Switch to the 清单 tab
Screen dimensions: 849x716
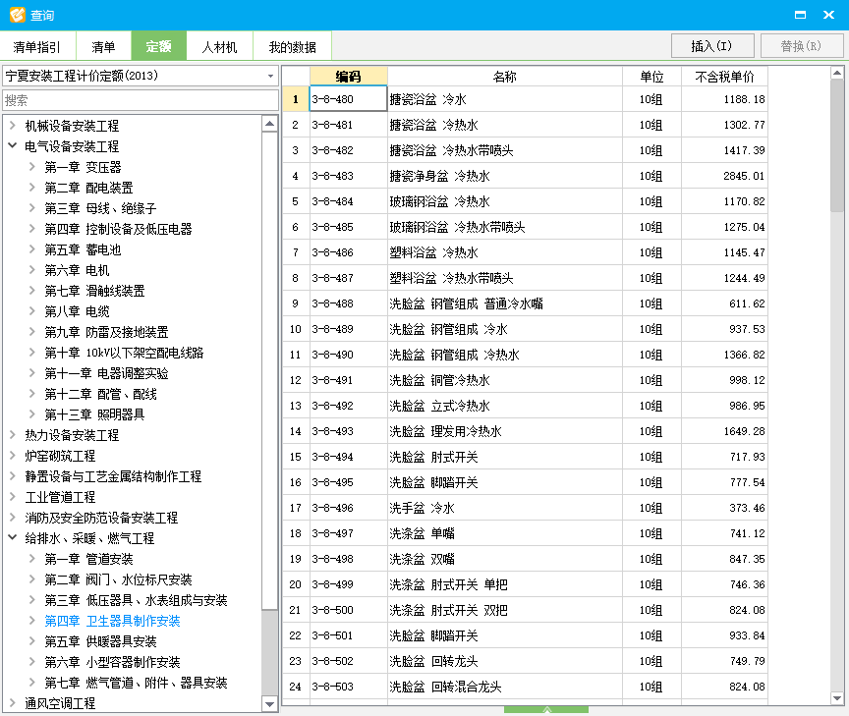pos(103,47)
